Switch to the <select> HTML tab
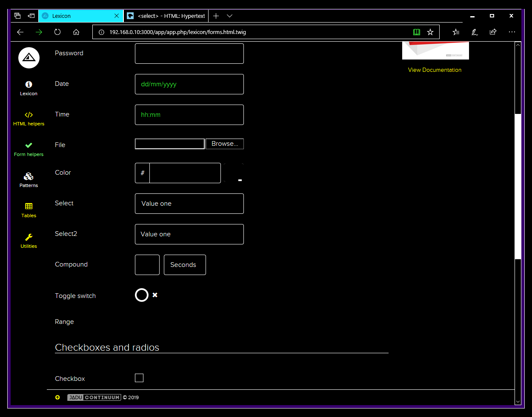 [166, 16]
